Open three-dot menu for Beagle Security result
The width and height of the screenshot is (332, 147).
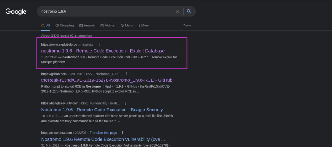pyautogui.click(x=125, y=103)
